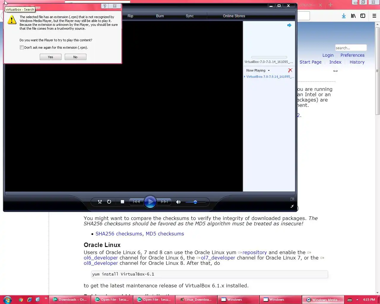Click the dialog's help question mark button
Image resolution: width=380 pixels, height=304 pixels.
pos(105,6)
